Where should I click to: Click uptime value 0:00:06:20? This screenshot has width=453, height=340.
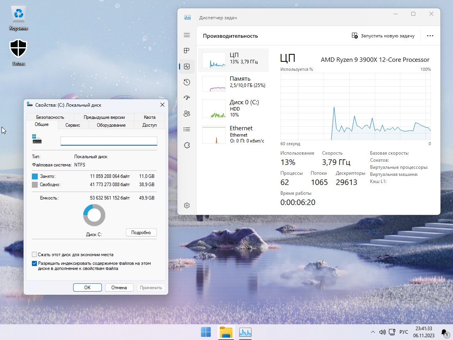(x=298, y=202)
